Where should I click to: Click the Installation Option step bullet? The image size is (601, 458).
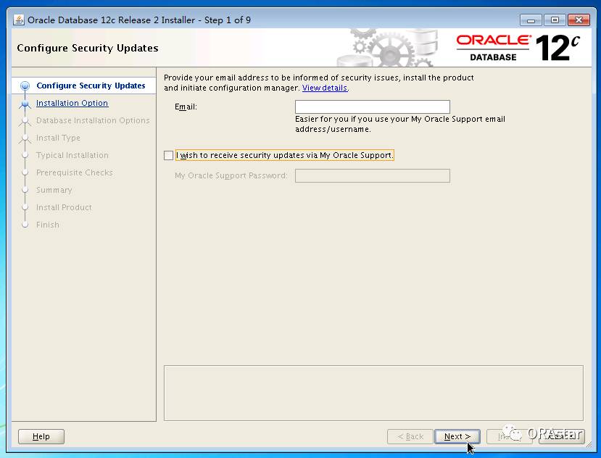pyautogui.click(x=25, y=103)
